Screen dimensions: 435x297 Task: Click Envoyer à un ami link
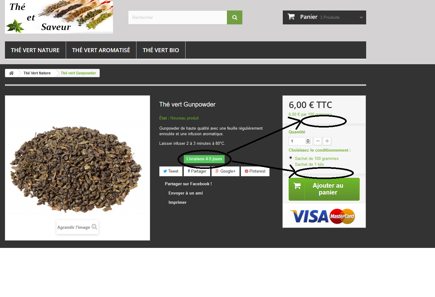pyautogui.click(x=186, y=193)
